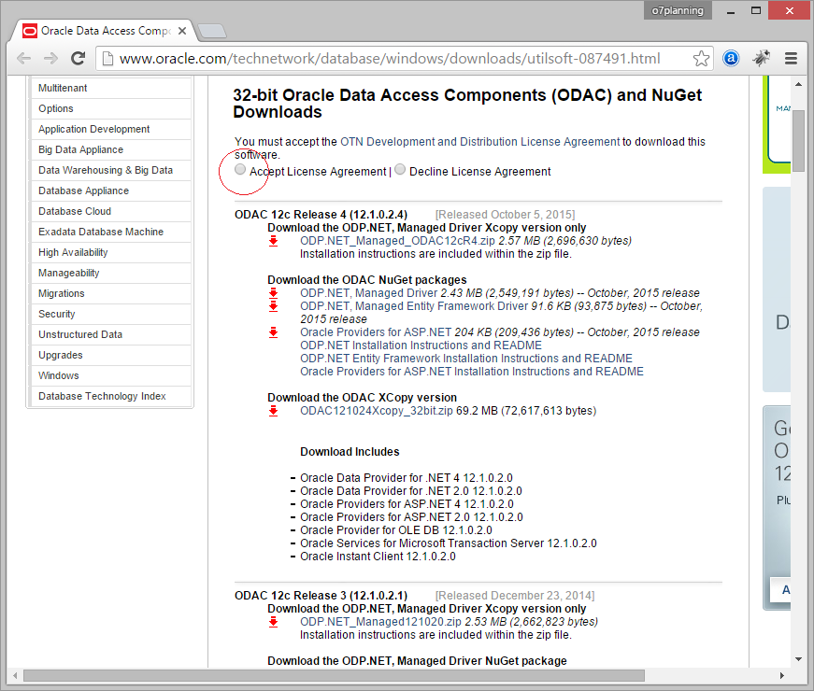Select High Availability in sidebar

tap(111, 253)
